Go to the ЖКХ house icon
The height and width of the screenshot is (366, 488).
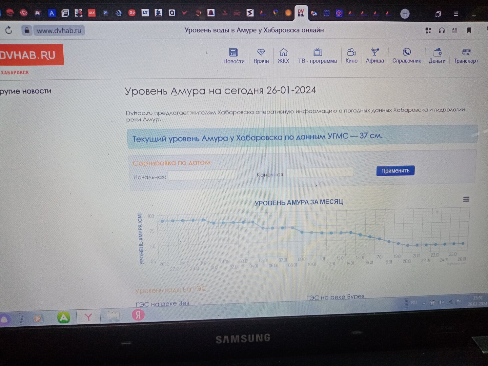pos(283,52)
